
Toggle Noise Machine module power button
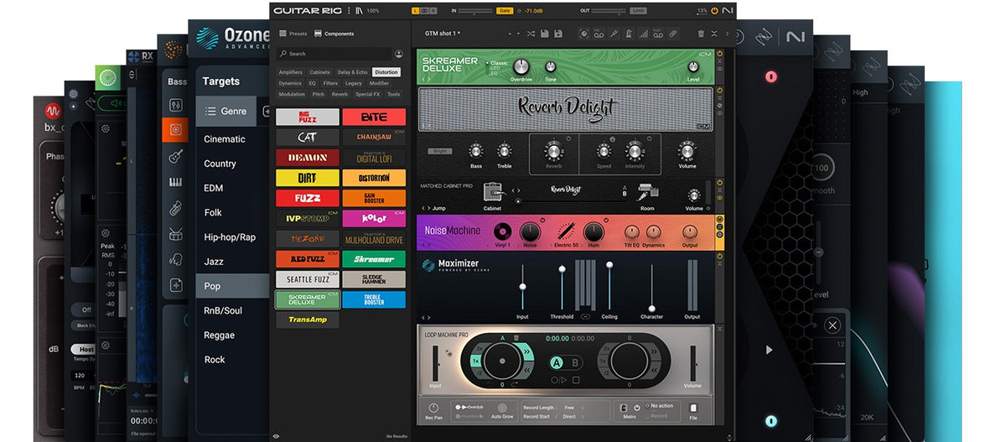tap(720, 220)
